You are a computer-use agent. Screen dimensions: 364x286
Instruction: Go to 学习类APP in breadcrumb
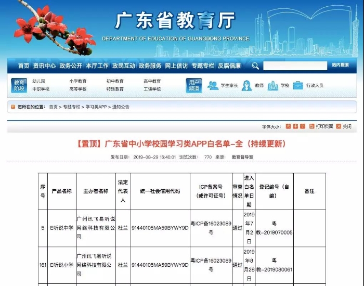click(96, 107)
